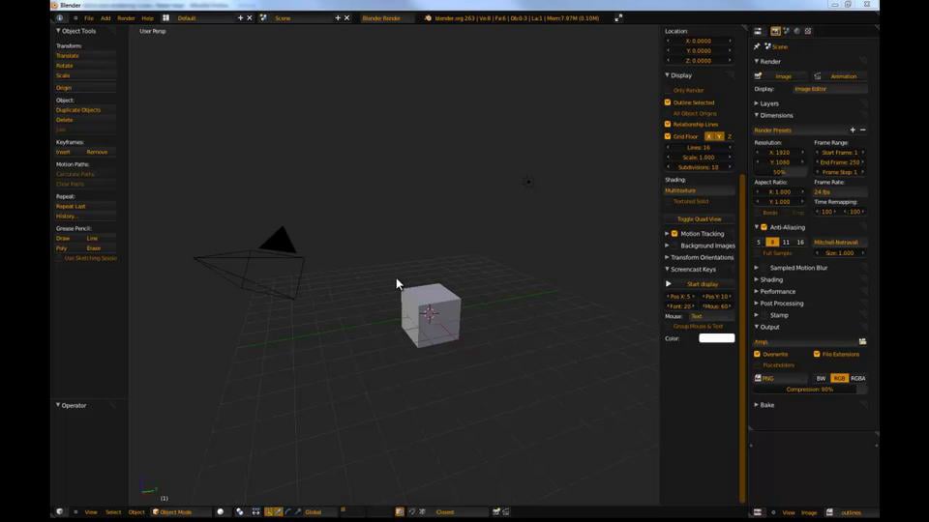Click the properties editor type icon

click(x=758, y=31)
